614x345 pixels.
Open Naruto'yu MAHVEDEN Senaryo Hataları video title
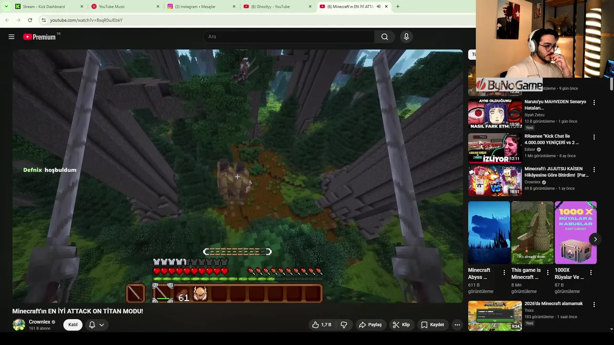[555, 105]
